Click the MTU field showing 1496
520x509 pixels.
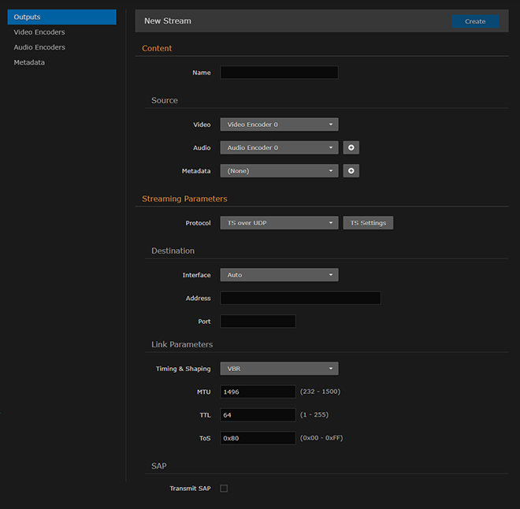(x=258, y=392)
